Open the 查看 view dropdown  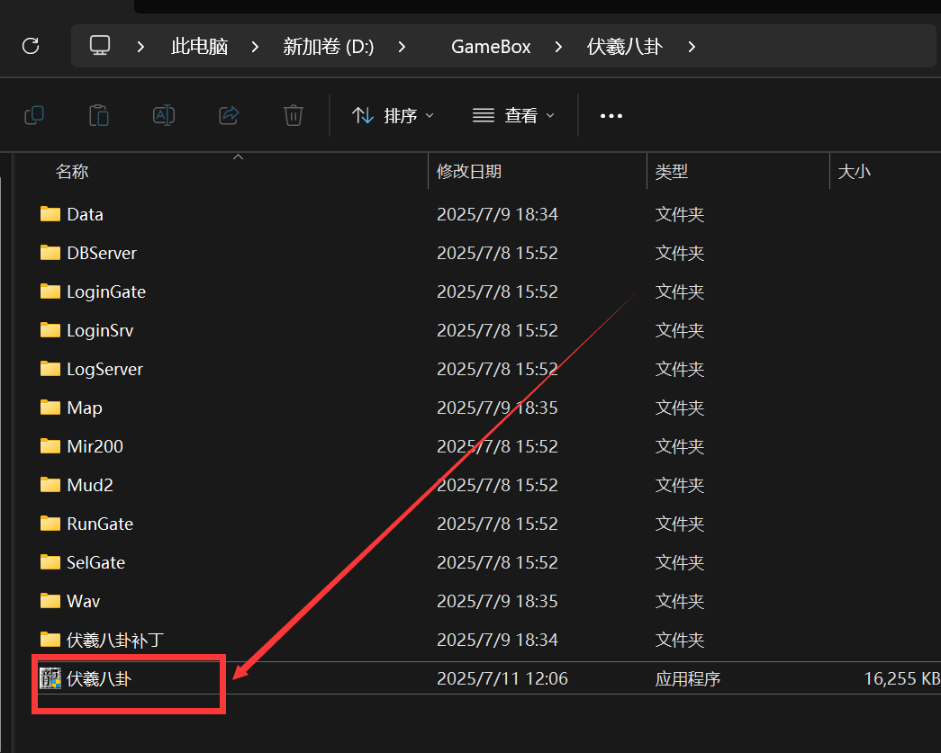[513, 115]
